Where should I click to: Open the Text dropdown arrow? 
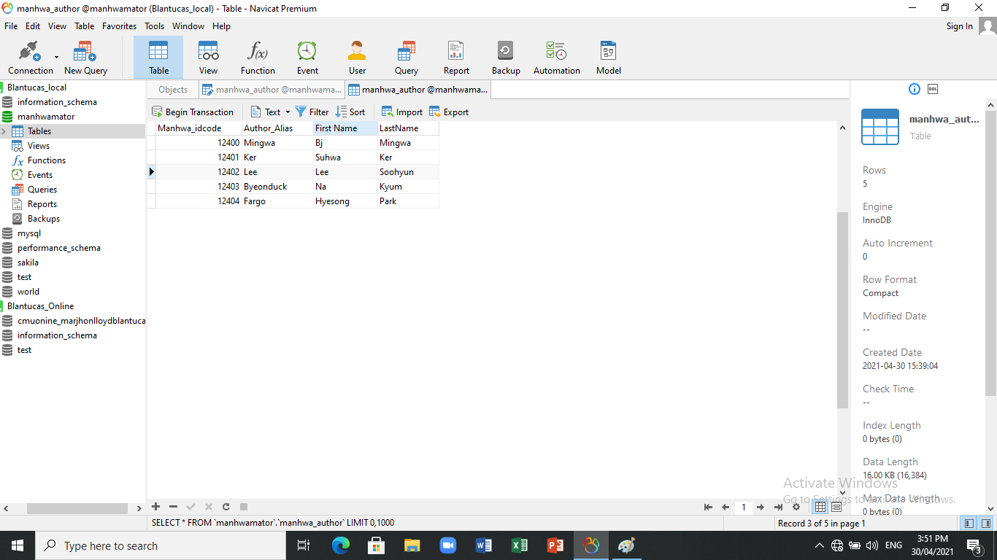click(x=288, y=112)
